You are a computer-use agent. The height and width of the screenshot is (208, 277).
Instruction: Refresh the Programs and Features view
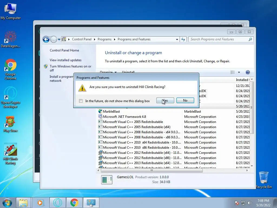coord(183,40)
